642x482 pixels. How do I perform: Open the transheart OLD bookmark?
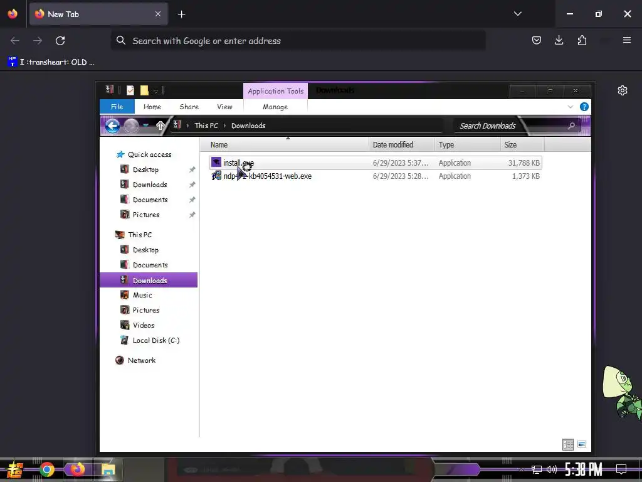[51, 62]
